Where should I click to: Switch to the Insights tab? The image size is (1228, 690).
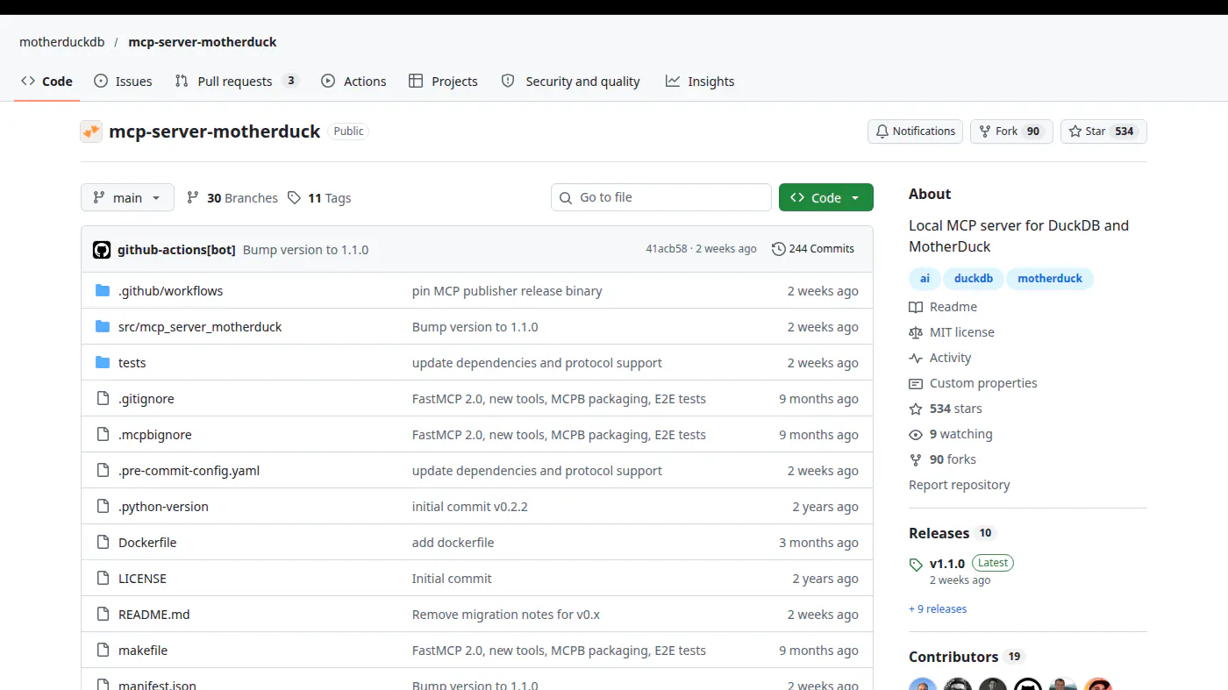tap(700, 82)
